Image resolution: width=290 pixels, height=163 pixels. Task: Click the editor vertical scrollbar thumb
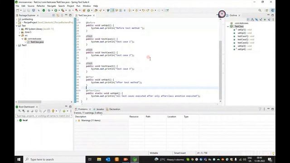220,70
